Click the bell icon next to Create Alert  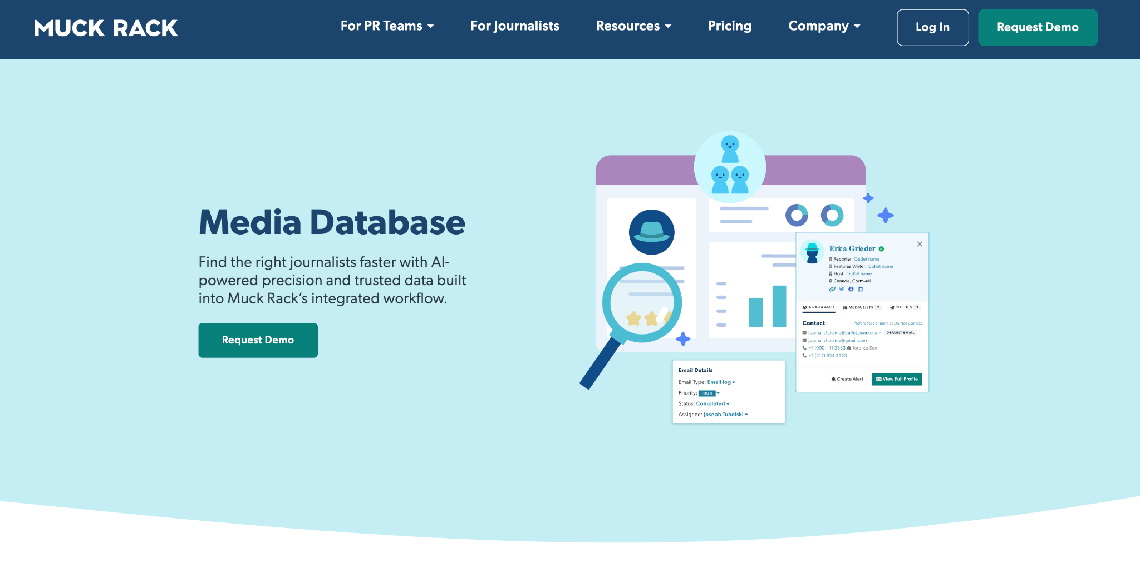833,379
